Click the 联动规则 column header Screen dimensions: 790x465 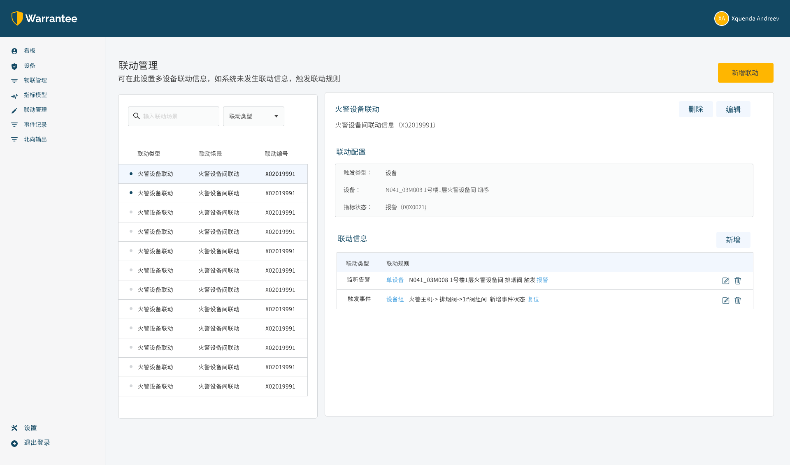click(x=398, y=264)
